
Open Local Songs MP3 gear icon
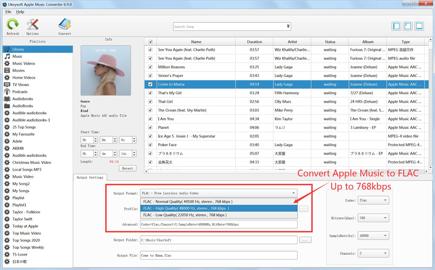(7, 170)
